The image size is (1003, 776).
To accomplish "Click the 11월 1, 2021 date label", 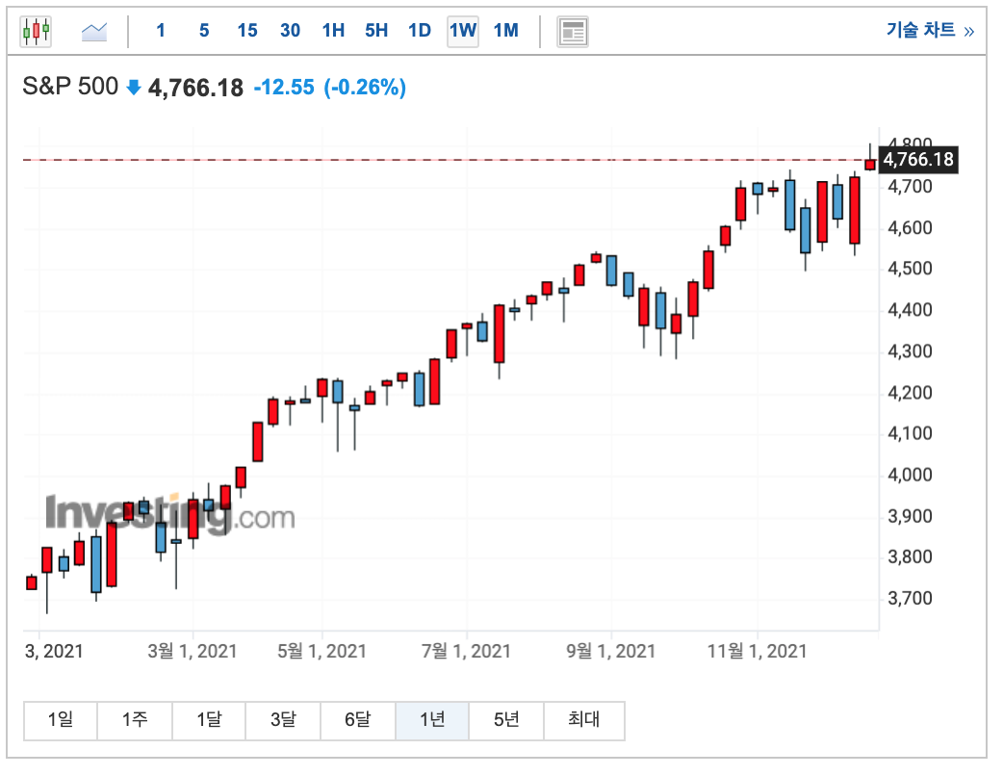I will point(758,651).
